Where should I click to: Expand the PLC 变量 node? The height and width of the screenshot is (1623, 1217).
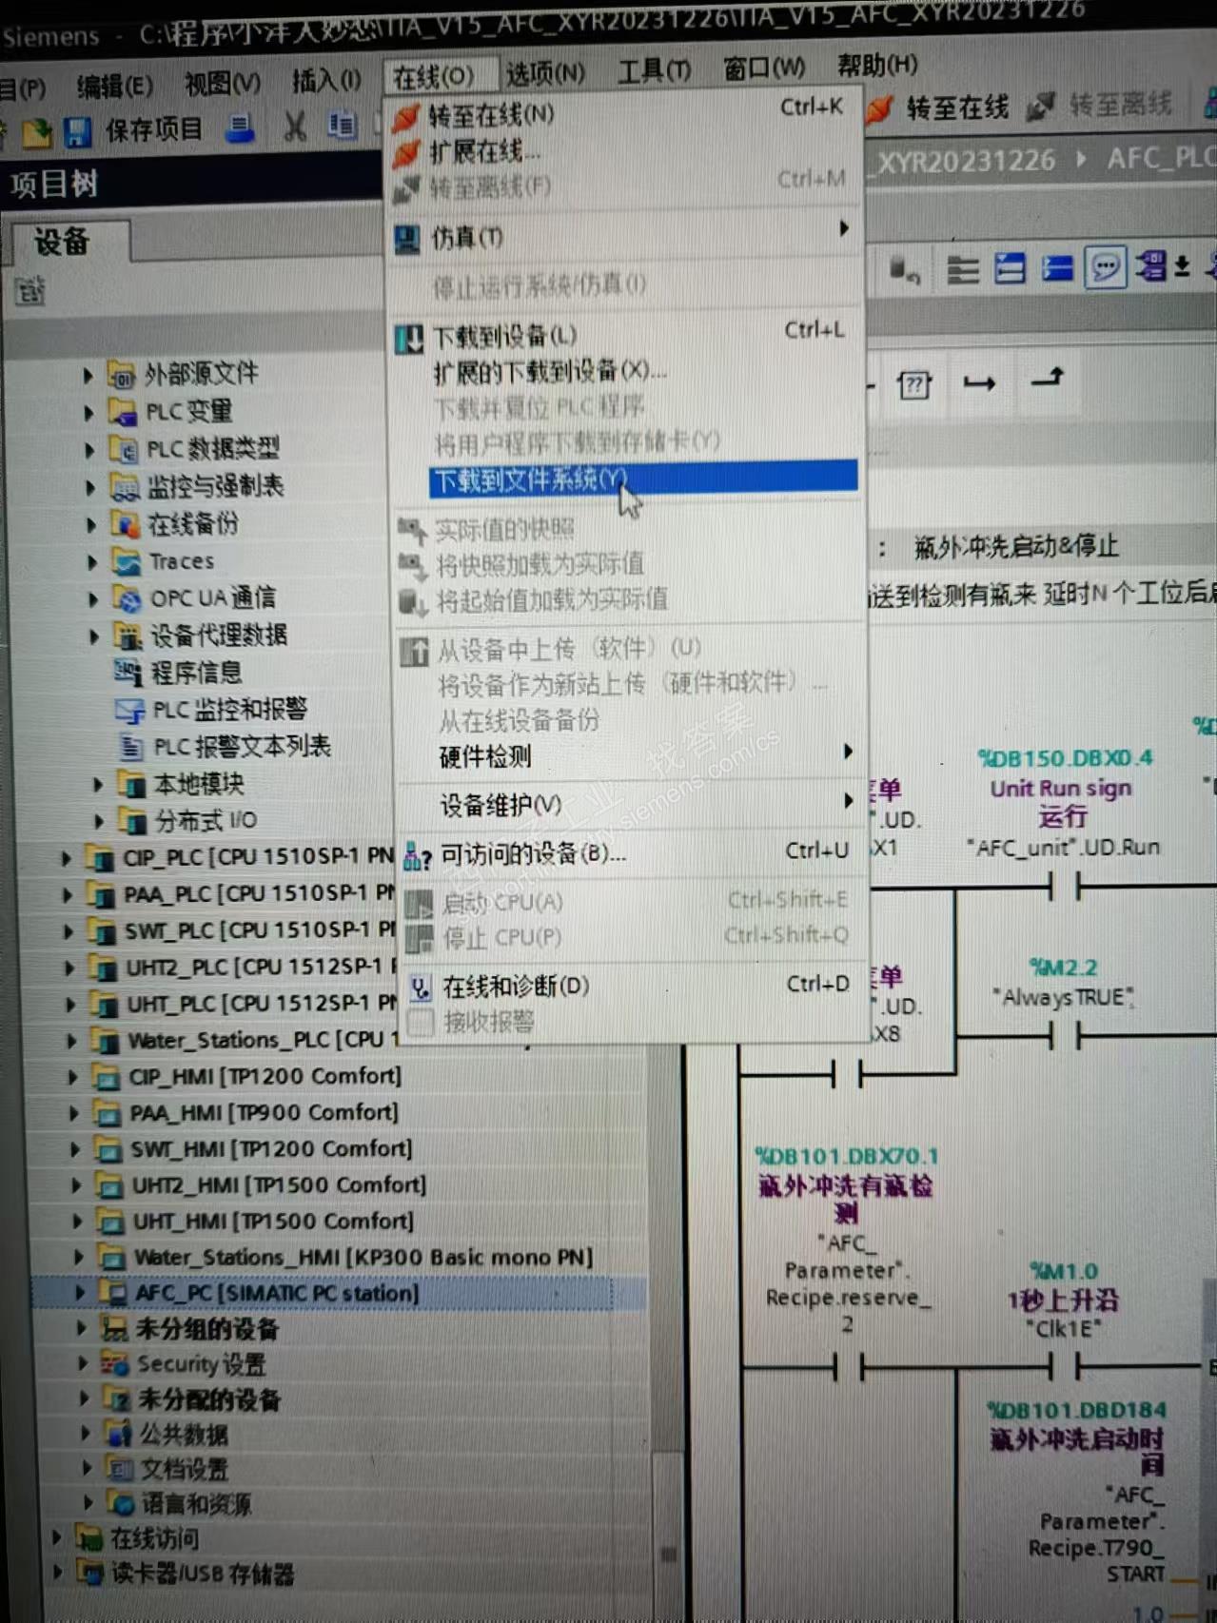pyautogui.click(x=88, y=413)
